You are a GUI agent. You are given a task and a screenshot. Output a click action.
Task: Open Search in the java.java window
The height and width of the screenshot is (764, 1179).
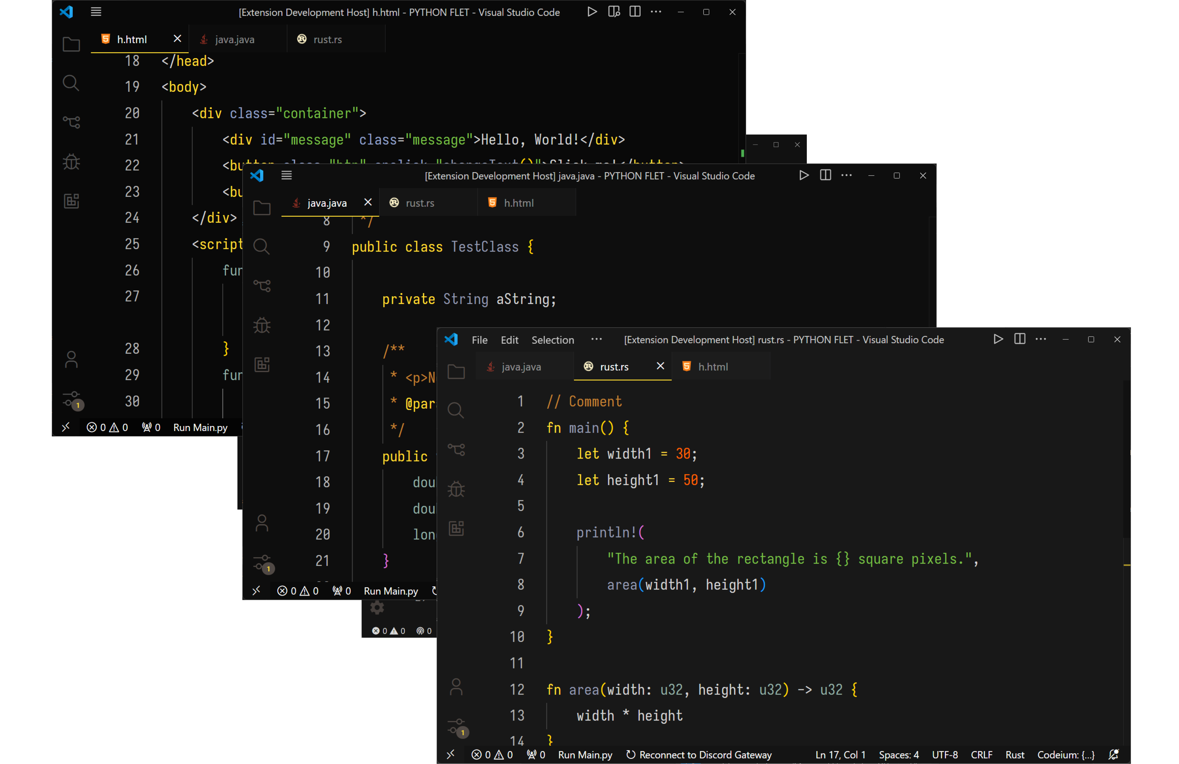(x=262, y=246)
